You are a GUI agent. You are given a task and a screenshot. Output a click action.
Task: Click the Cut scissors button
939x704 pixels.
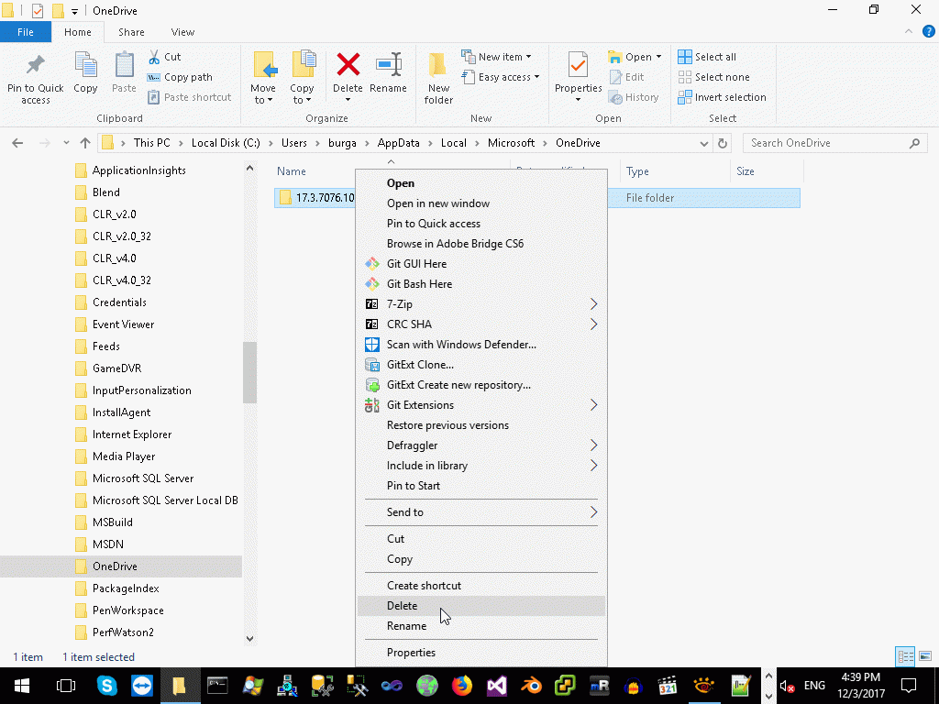(165, 57)
